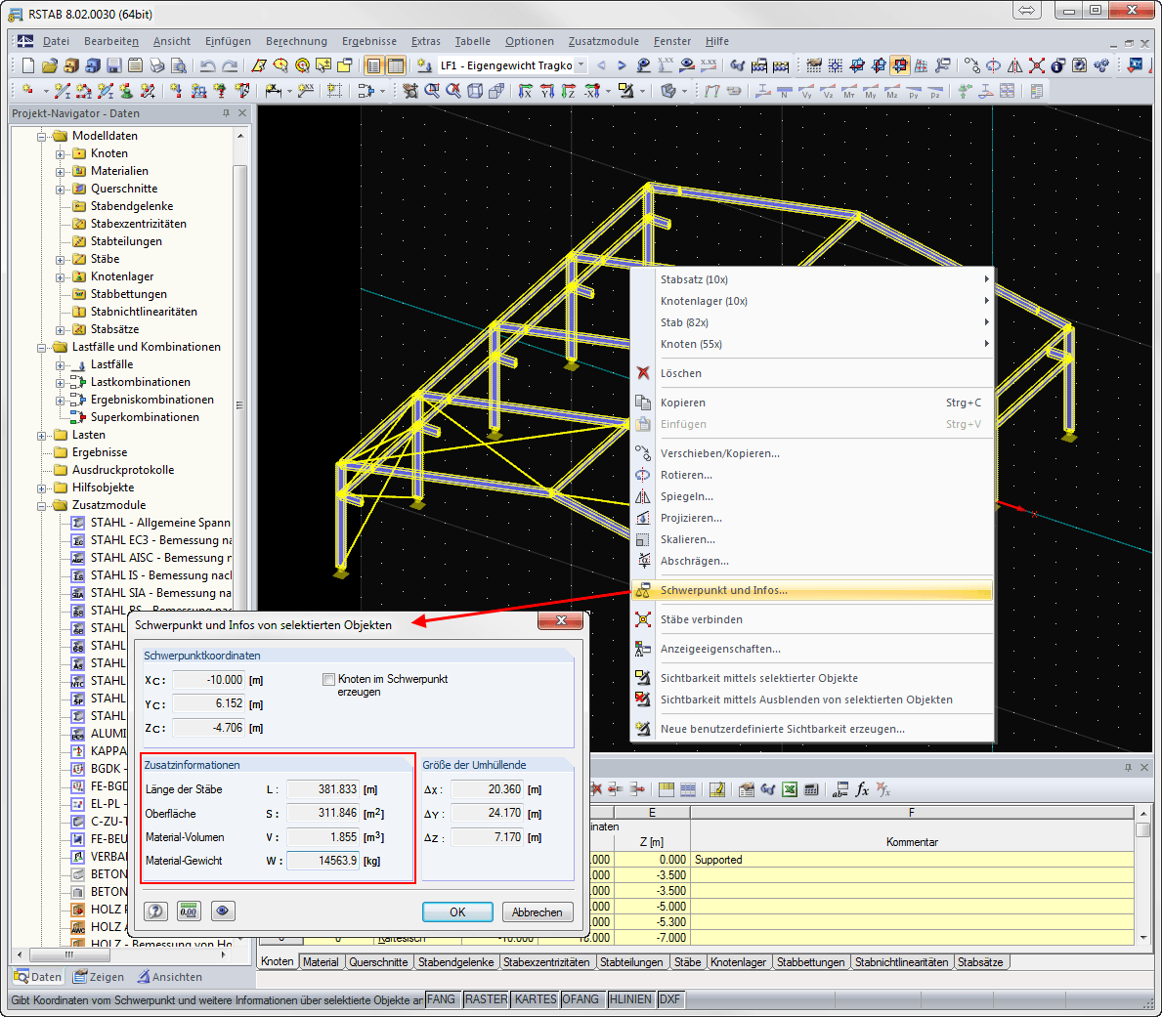Switch navigator to Ansichten tab

(x=170, y=977)
